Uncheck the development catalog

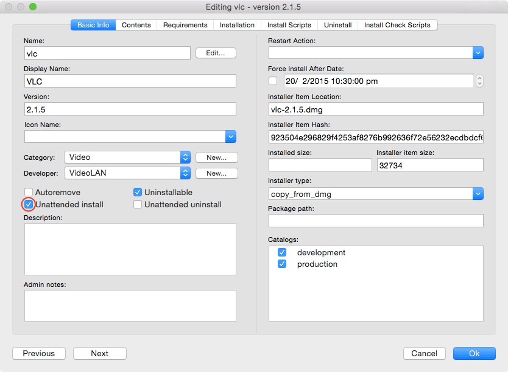click(x=282, y=252)
